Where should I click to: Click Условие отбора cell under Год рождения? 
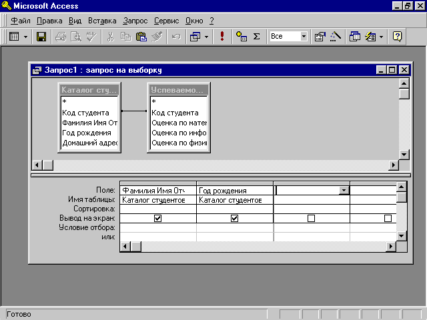[x=235, y=227]
